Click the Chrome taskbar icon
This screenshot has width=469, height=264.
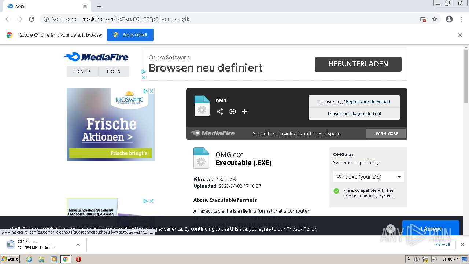[x=66, y=259]
